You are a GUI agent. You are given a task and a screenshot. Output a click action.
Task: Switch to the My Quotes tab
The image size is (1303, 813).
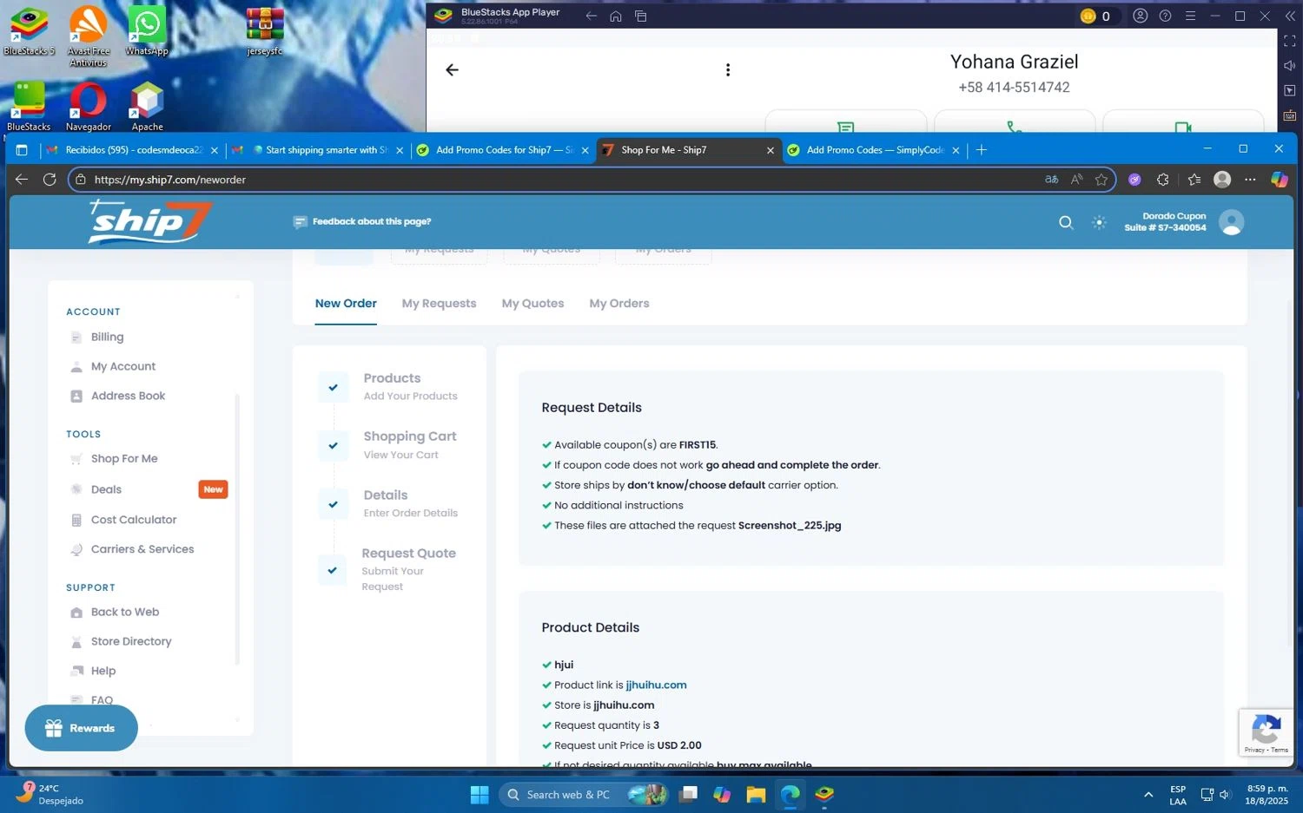click(532, 304)
